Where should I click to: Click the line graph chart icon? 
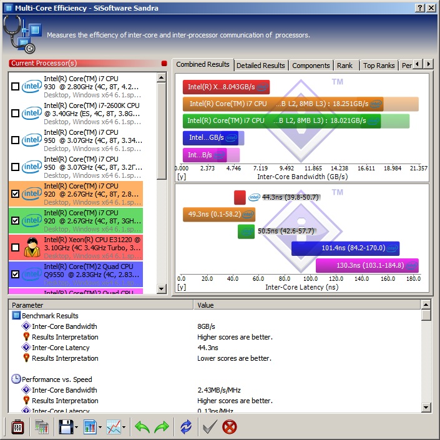click(x=114, y=427)
